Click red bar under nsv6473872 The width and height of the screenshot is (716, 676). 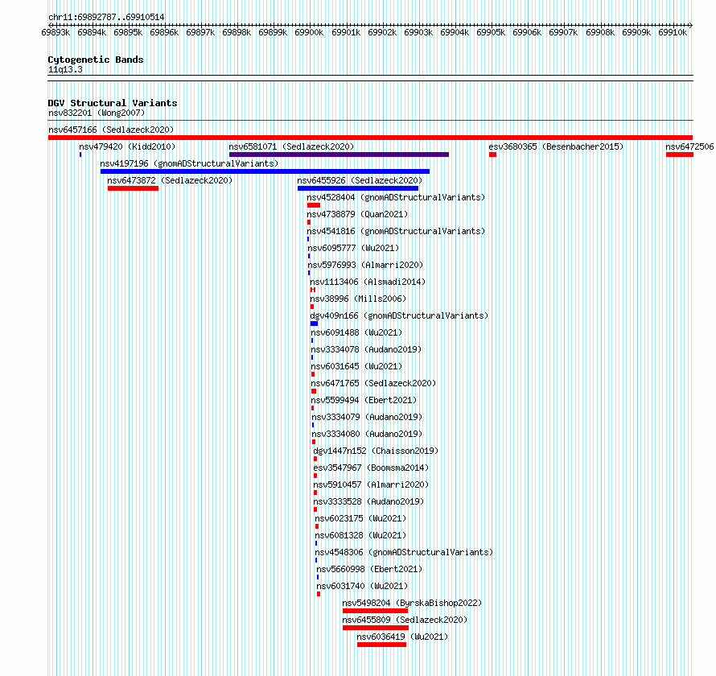133,188
